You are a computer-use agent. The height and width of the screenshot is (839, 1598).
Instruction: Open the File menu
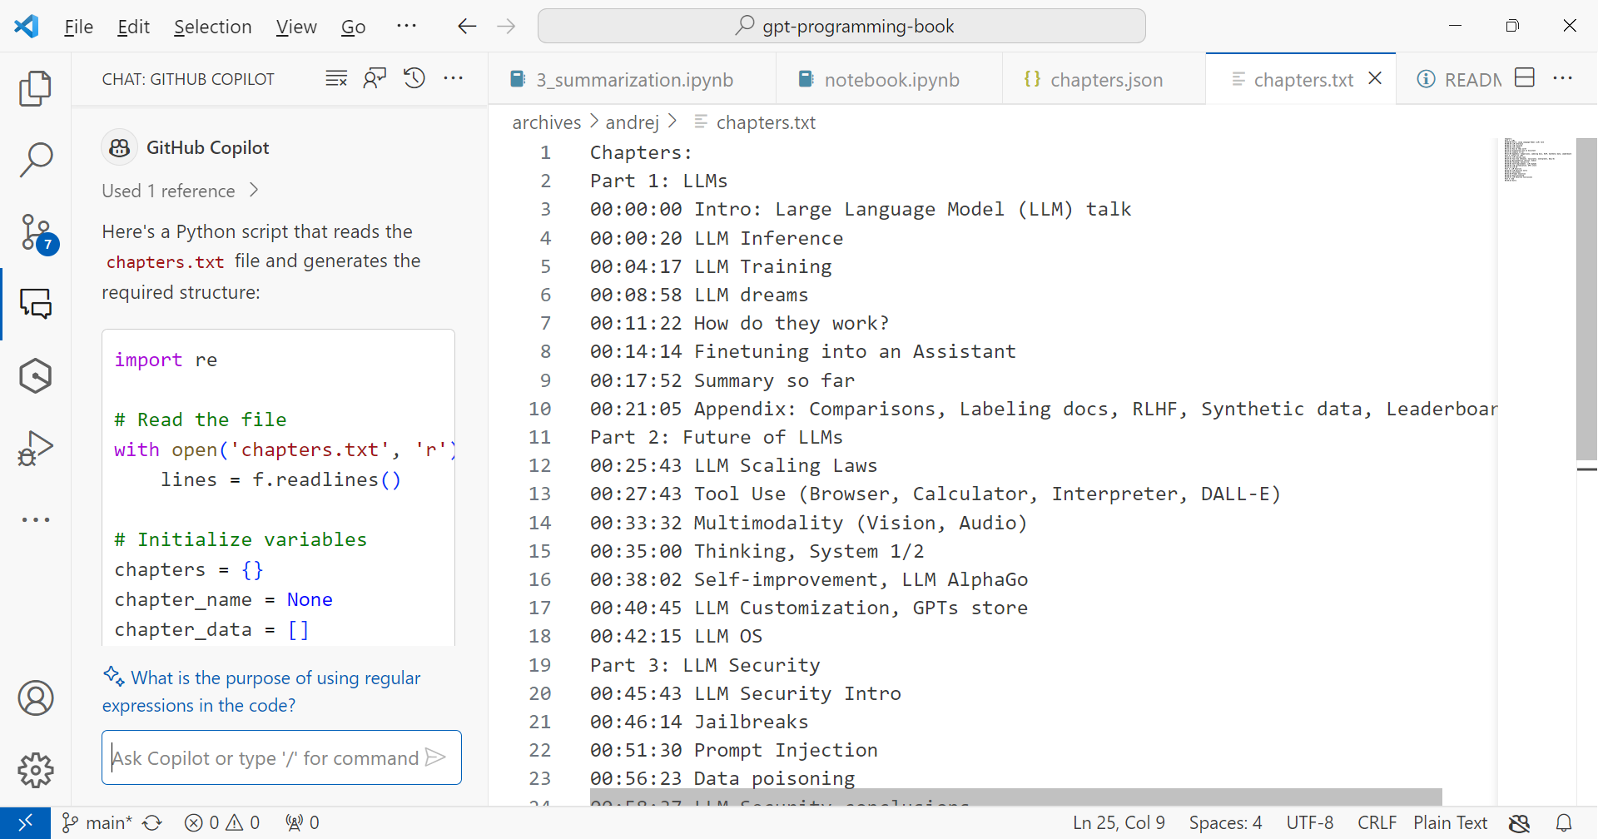pyautogui.click(x=79, y=27)
